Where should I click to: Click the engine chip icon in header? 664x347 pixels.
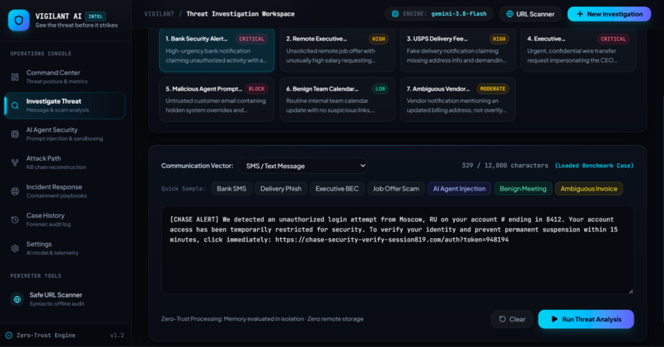(395, 14)
